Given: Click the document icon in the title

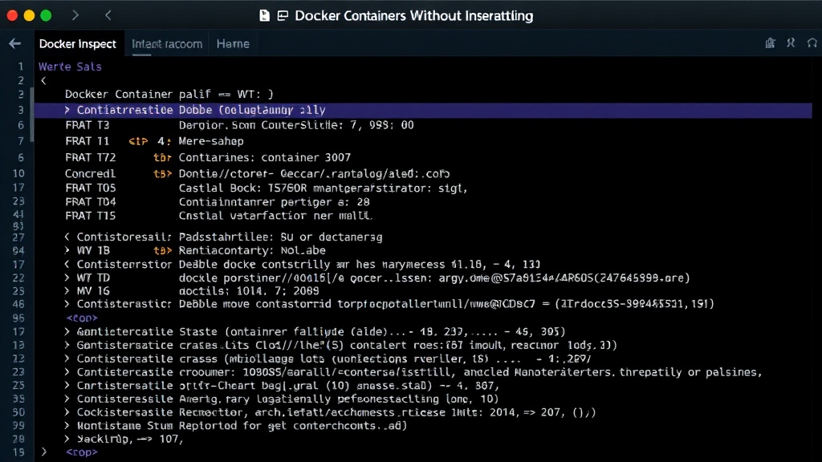Looking at the screenshot, I should coord(265,16).
